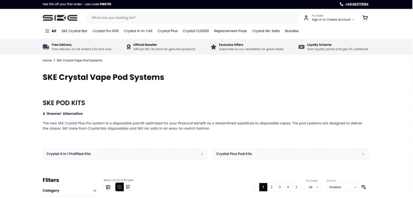Click the Official Reseller badge icon

click(129, 47)
